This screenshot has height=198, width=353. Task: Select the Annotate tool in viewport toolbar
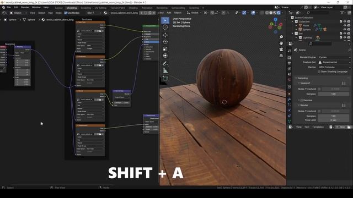tap(165, 64)
